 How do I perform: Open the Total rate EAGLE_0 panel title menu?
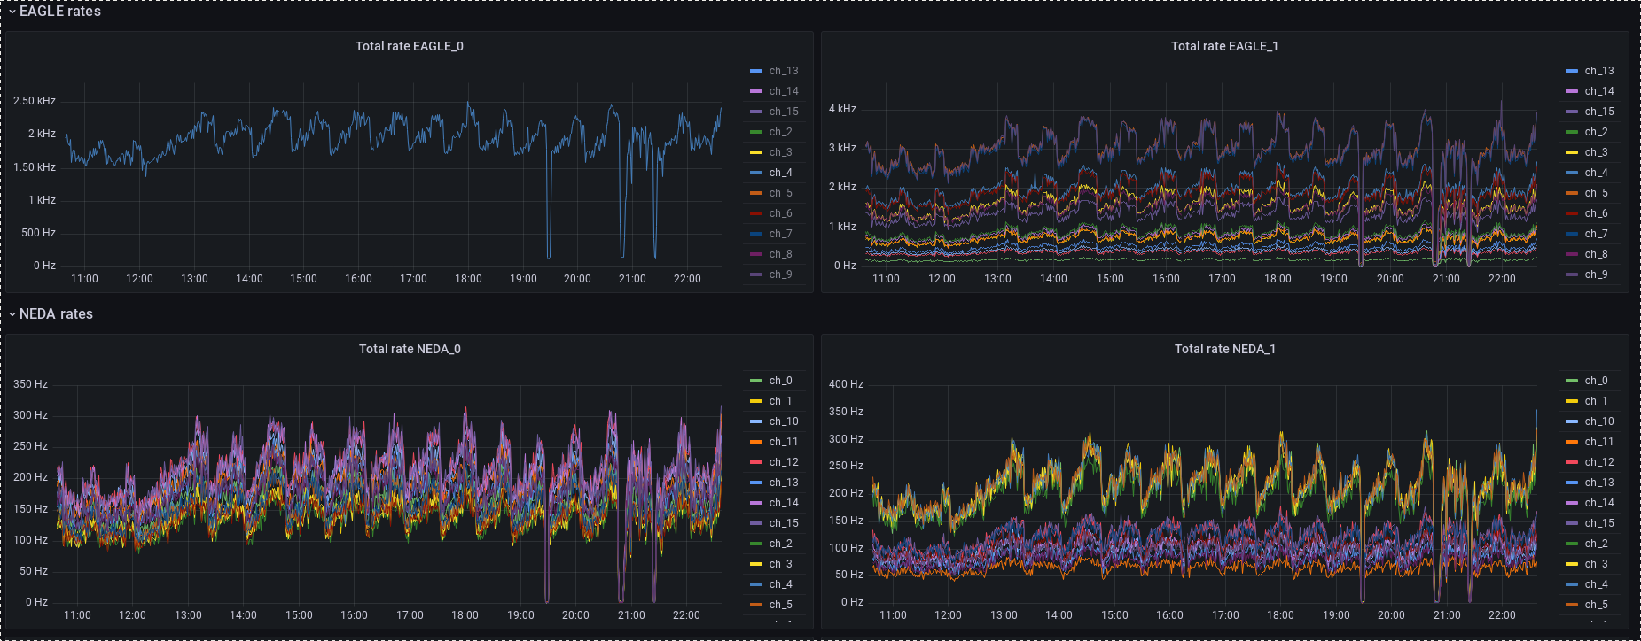coord(409,46)
